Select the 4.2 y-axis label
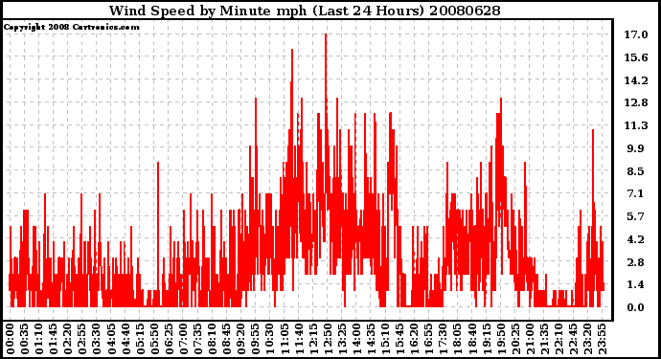Image resolution: width=661 pixels, height=359 pixels. pos(636,239)
